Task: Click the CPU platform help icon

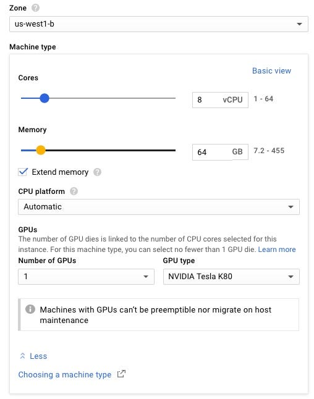Action: pyautogui.click(x=74, y=191)
